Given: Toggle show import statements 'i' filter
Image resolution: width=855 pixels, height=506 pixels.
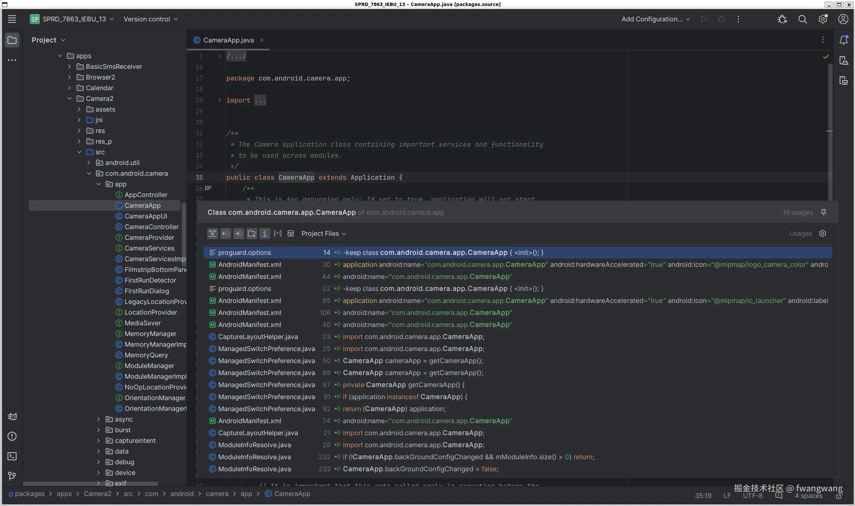Looking at the screenshot, I should pos(264,233).
